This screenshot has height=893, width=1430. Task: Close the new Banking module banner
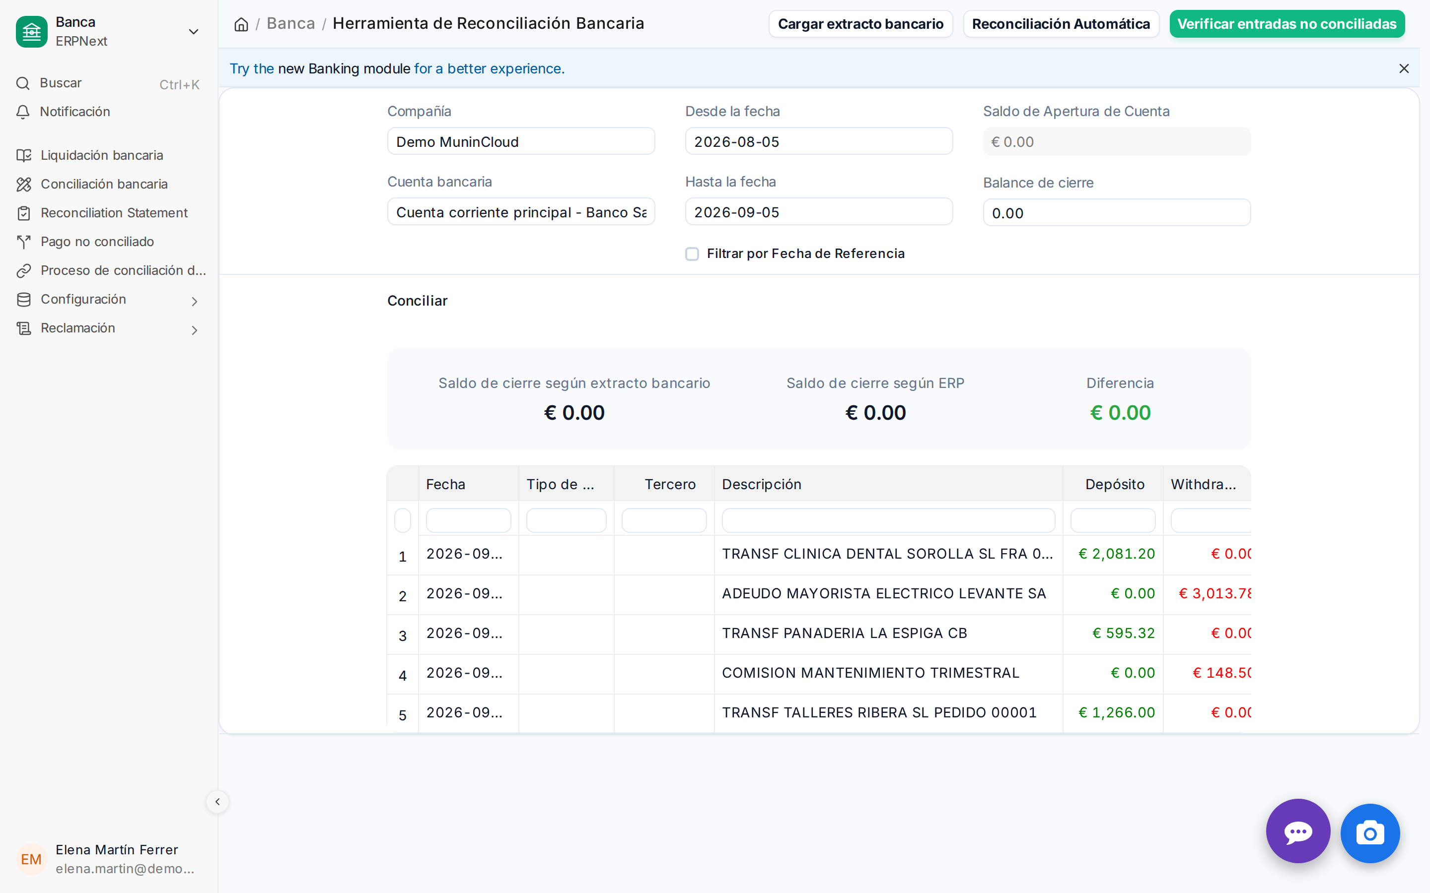tap(1404, 68)
